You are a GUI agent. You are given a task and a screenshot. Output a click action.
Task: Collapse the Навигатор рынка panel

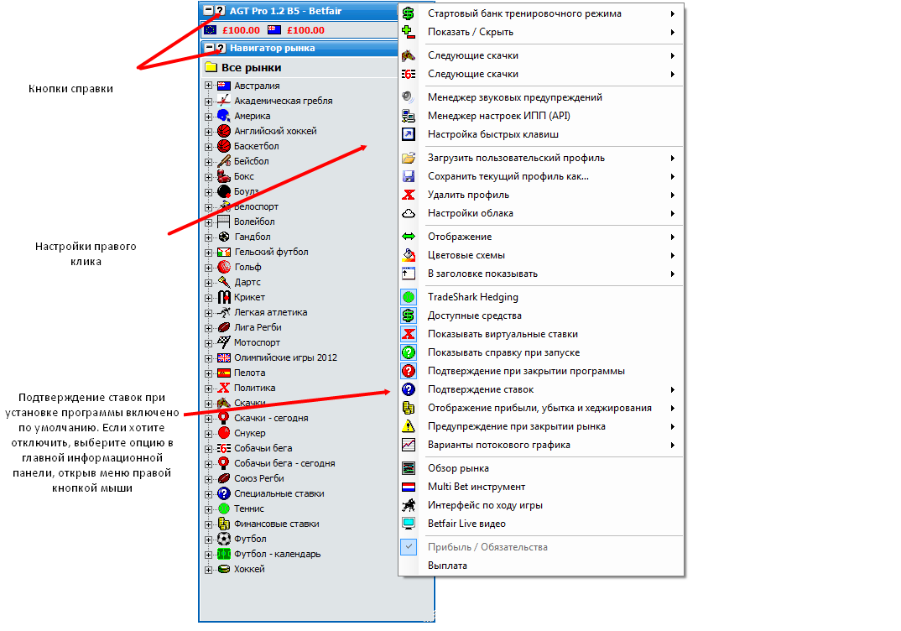tap(210, 49)
